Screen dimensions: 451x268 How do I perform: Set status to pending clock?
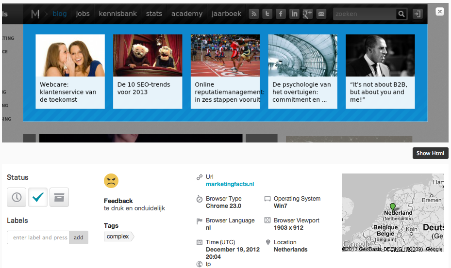[17, 197]
